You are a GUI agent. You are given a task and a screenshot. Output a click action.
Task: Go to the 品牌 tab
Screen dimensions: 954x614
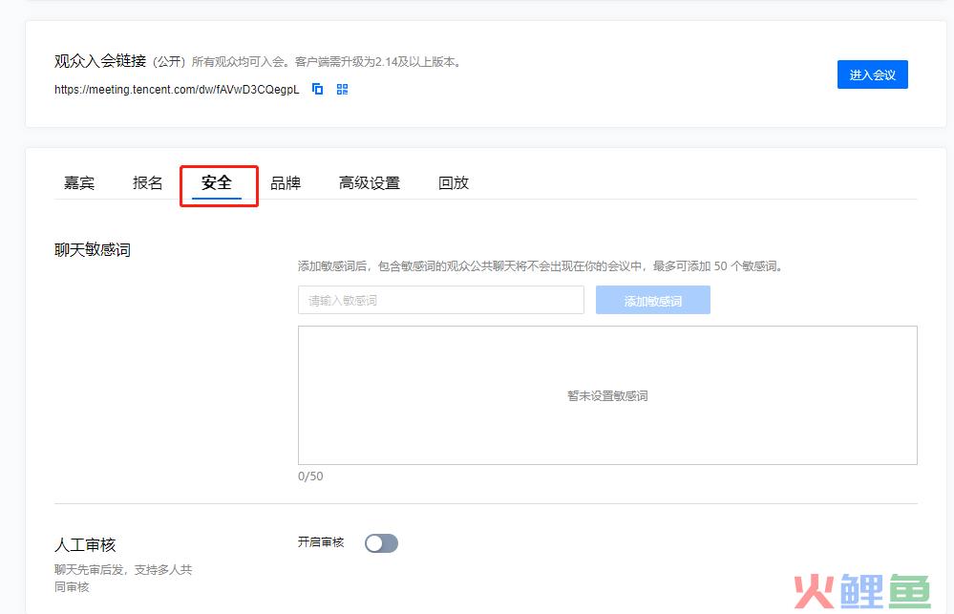286,182
